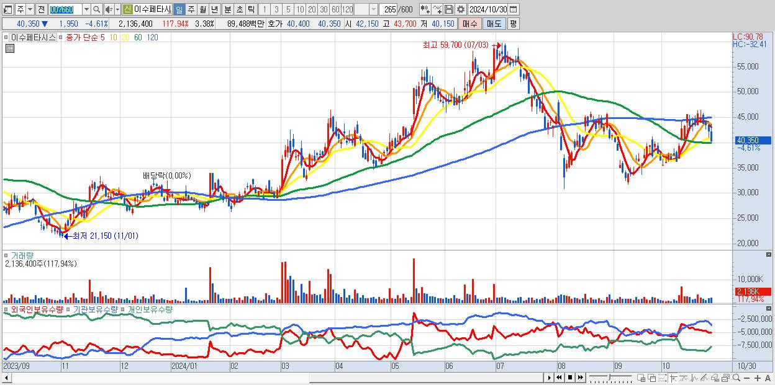The width and height of the screenshot is (775, 385).
Task: Click the overlapping windows icon
Action: (652, 378)
